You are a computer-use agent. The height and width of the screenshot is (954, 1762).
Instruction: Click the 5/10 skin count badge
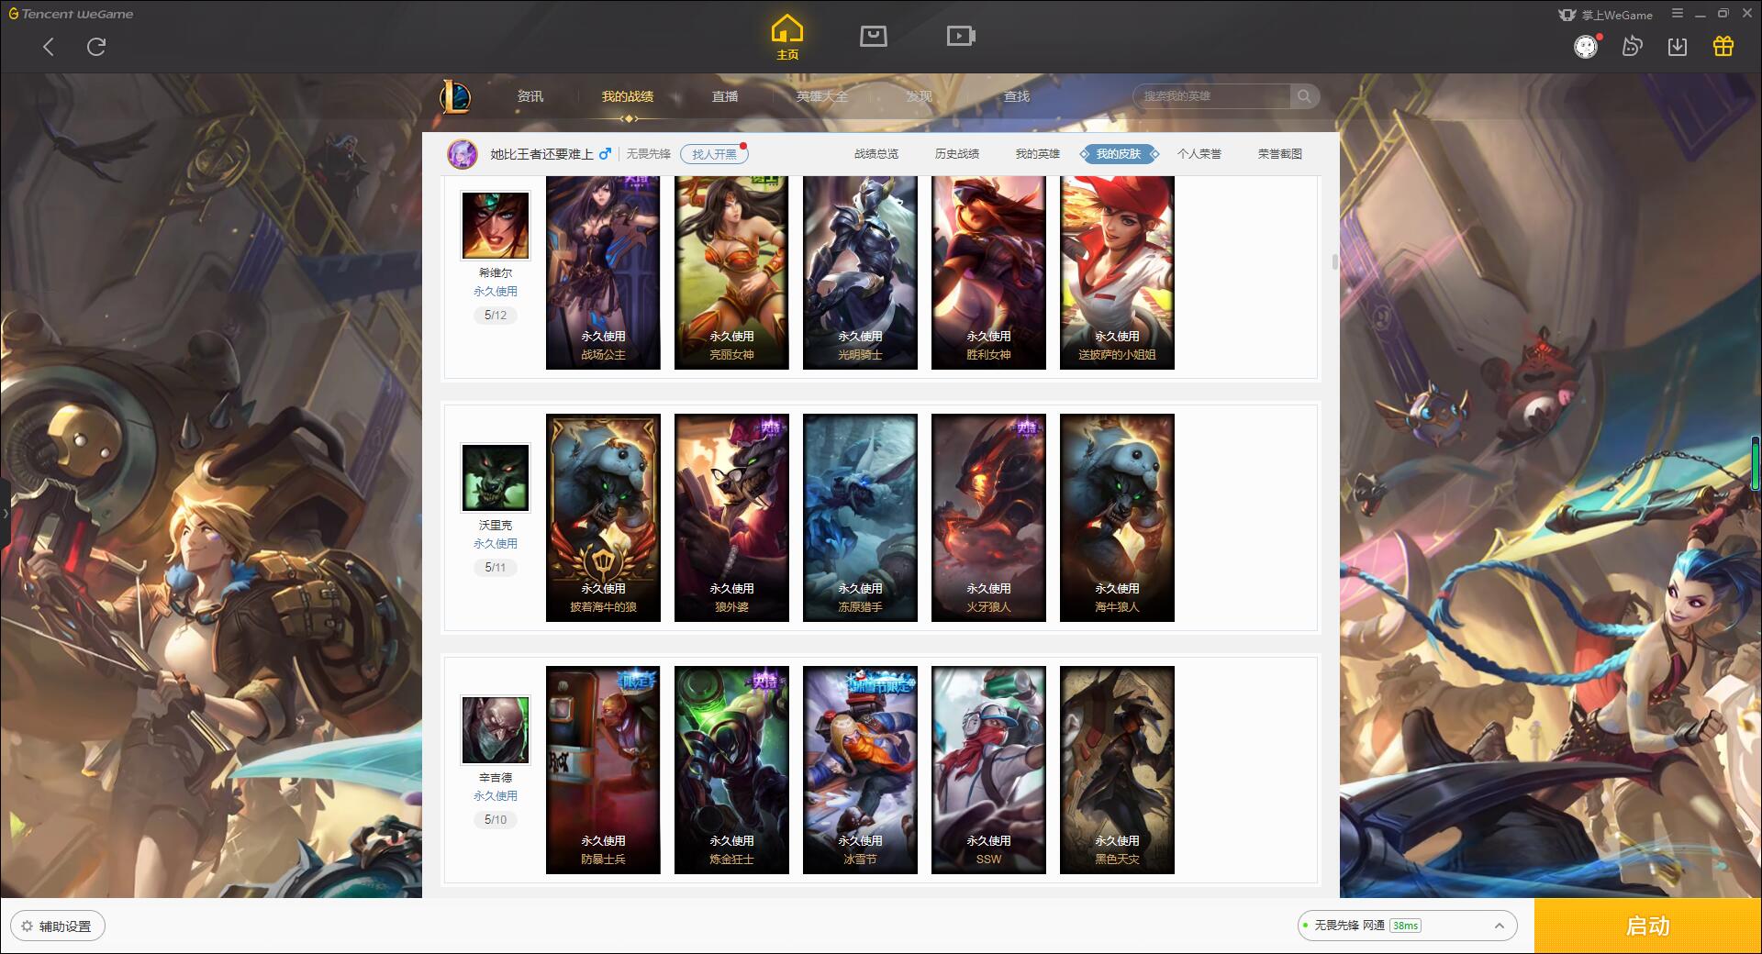[496, 819]
